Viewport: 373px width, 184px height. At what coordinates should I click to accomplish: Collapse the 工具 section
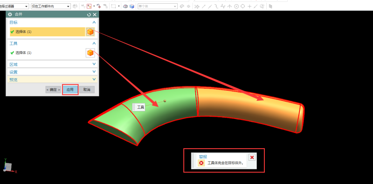click(94, 43)
